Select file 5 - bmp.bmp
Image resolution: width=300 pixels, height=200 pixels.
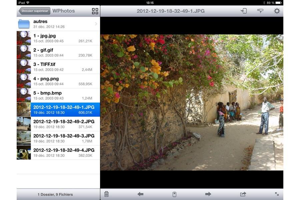(x=58, y=95)
